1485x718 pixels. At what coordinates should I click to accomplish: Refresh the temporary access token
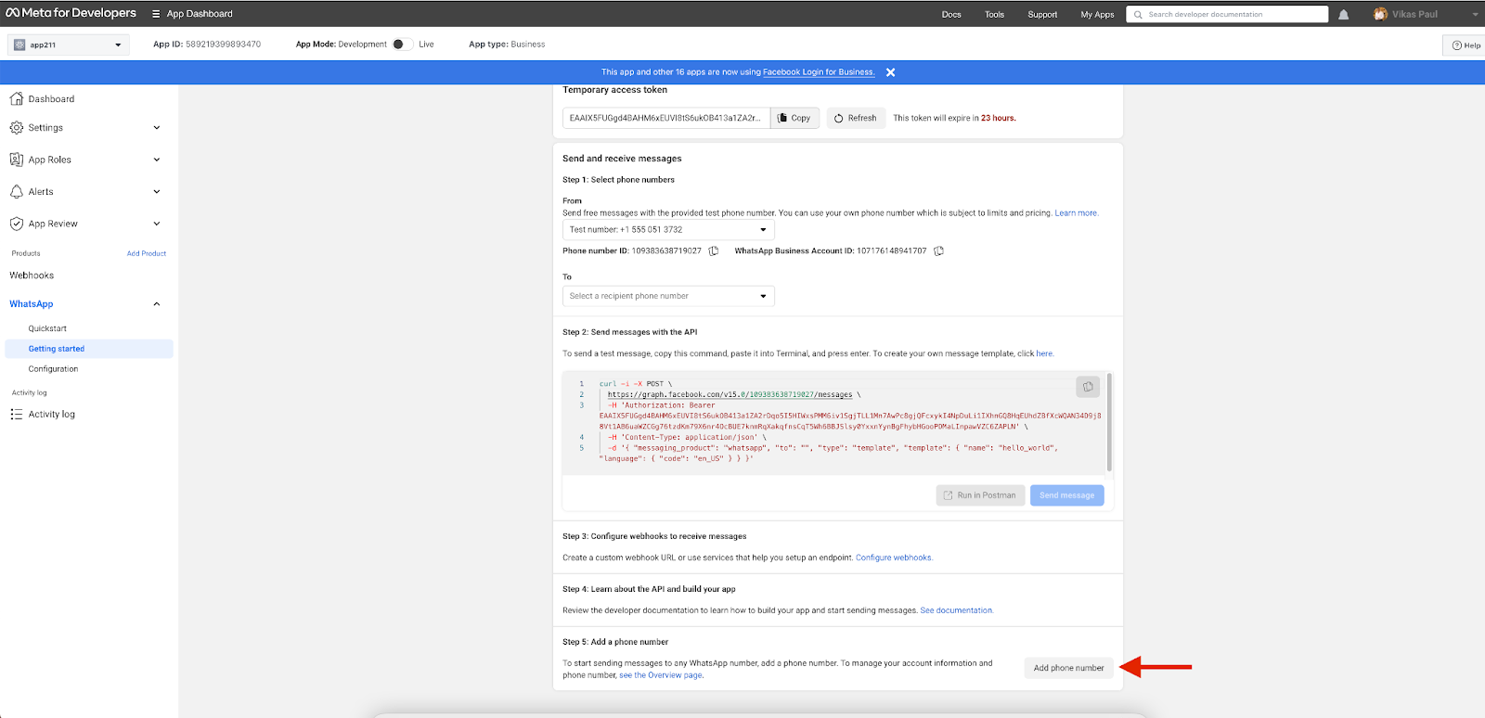[x=855, y=118]
